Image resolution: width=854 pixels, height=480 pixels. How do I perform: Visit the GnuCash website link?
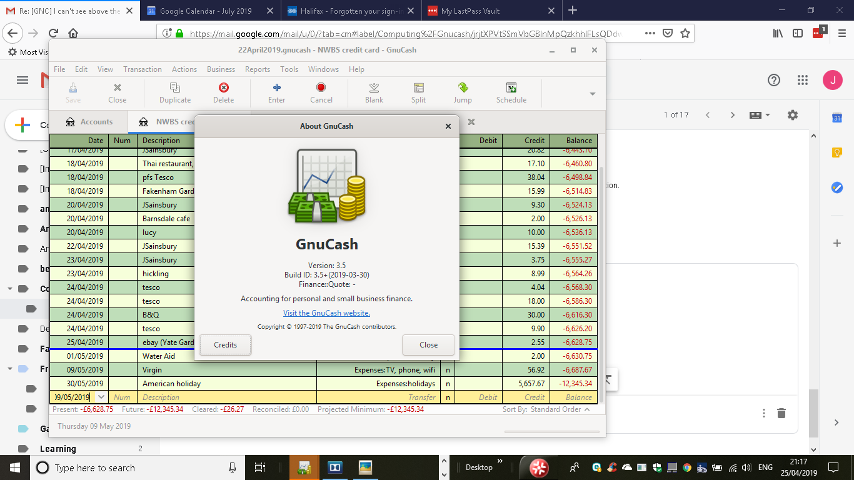326,313
